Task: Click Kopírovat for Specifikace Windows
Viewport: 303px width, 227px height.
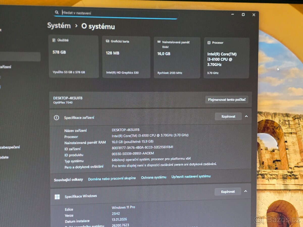Action: coord(228,191)
